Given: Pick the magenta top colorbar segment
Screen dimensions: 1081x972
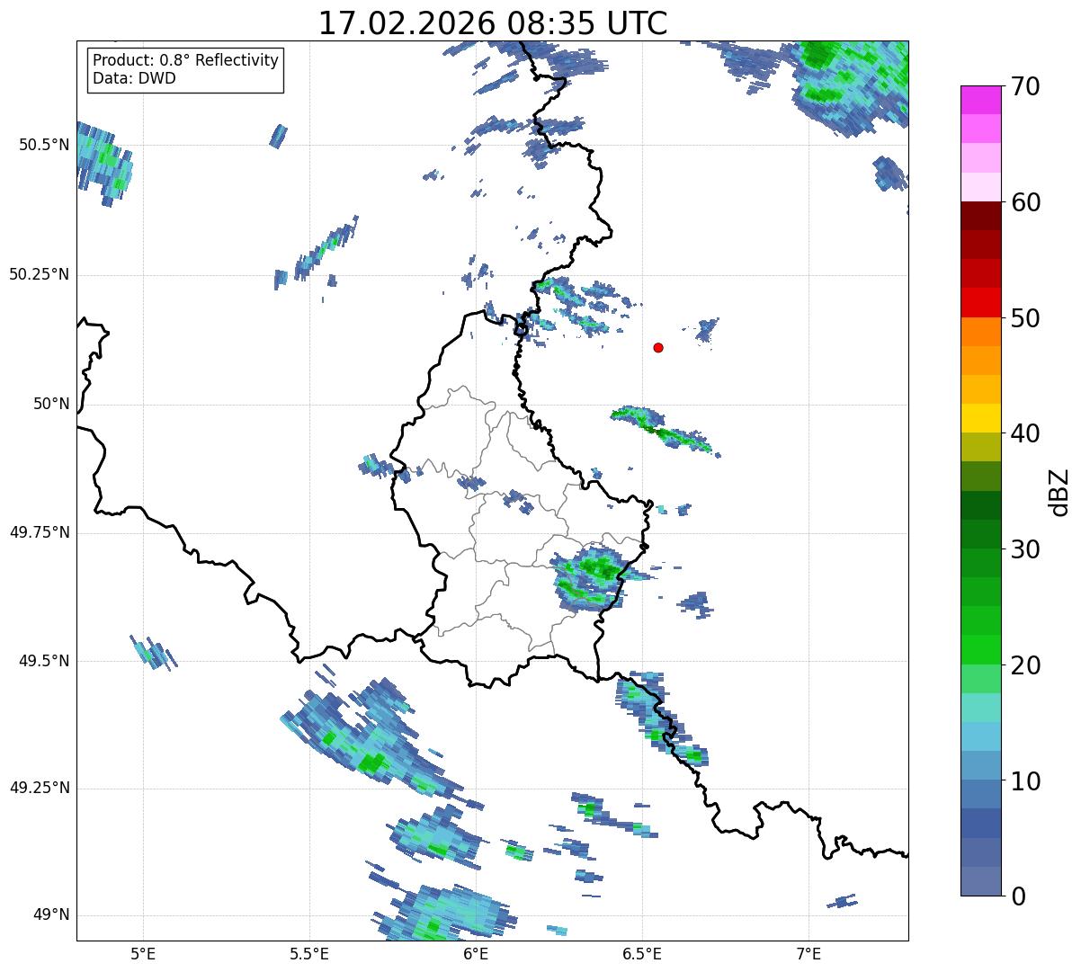Looking at the screenshot, I should pyautogui.click(x=980, y=100).
